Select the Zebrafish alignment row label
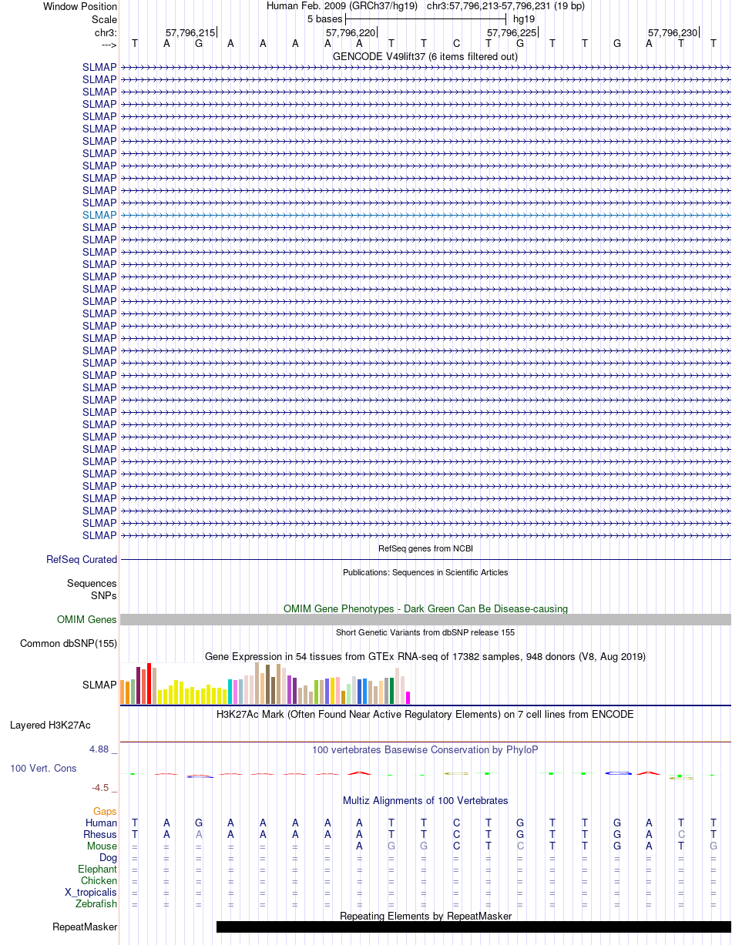The width and height of the screenshot is (732, 945). (96, 903)
